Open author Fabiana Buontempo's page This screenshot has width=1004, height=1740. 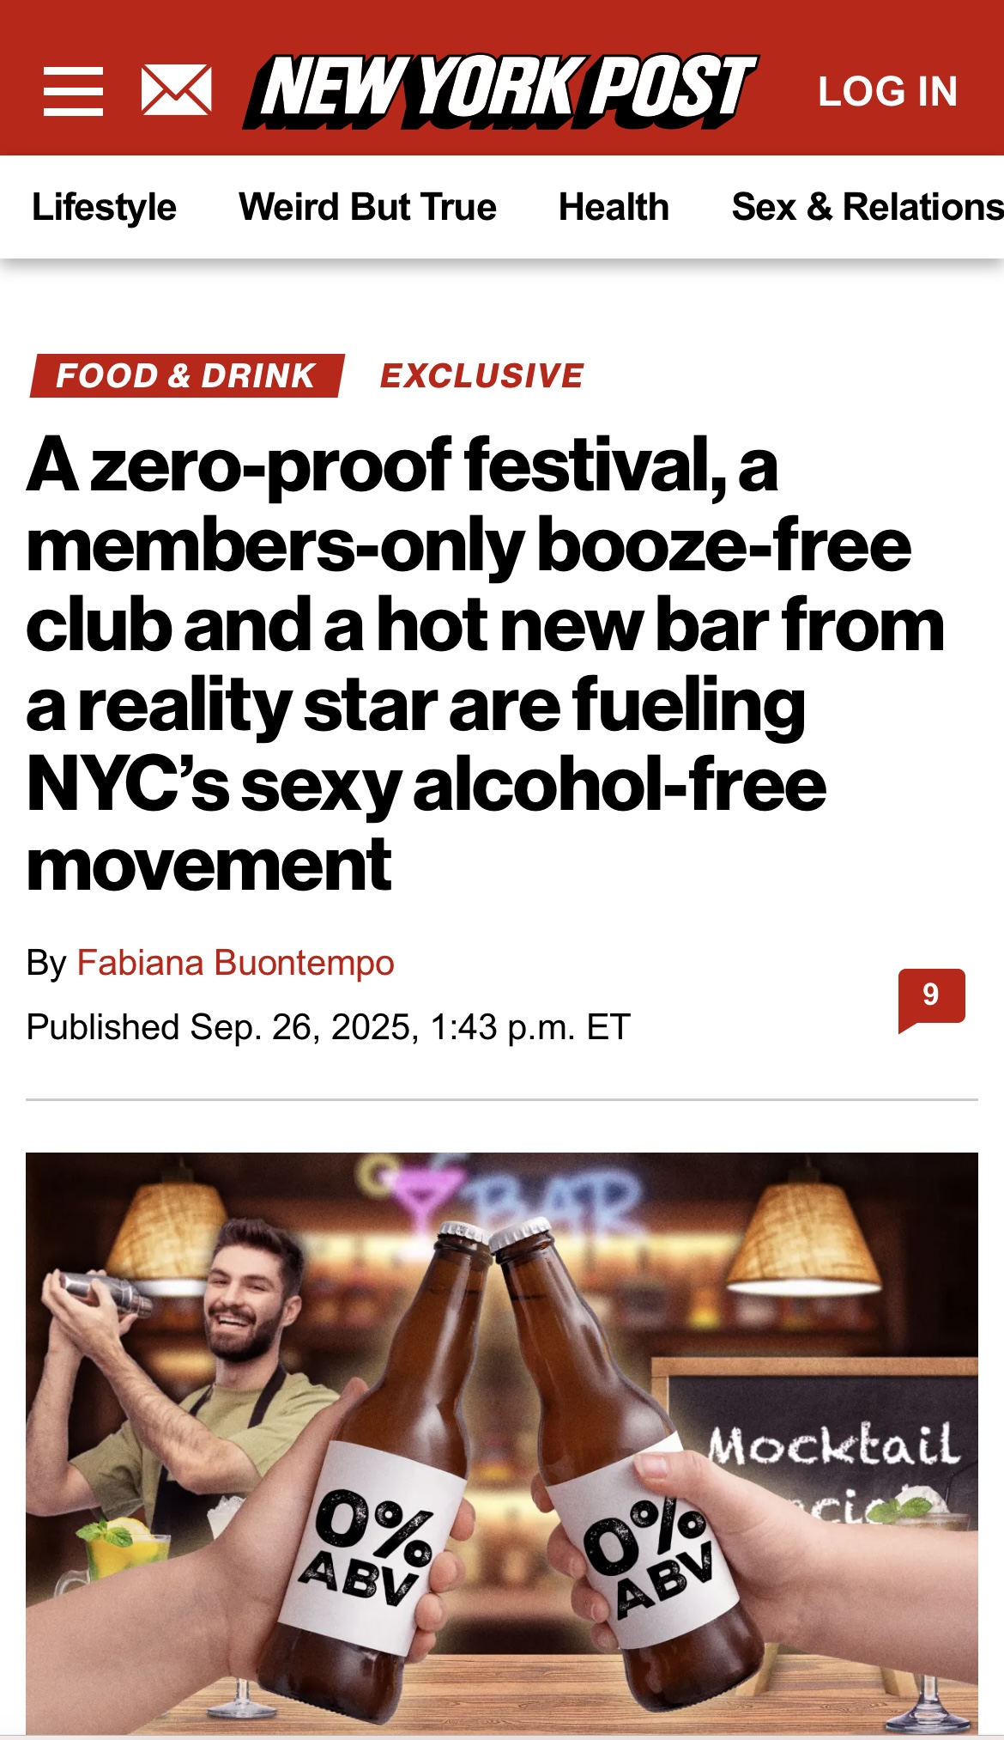point(235,963)
